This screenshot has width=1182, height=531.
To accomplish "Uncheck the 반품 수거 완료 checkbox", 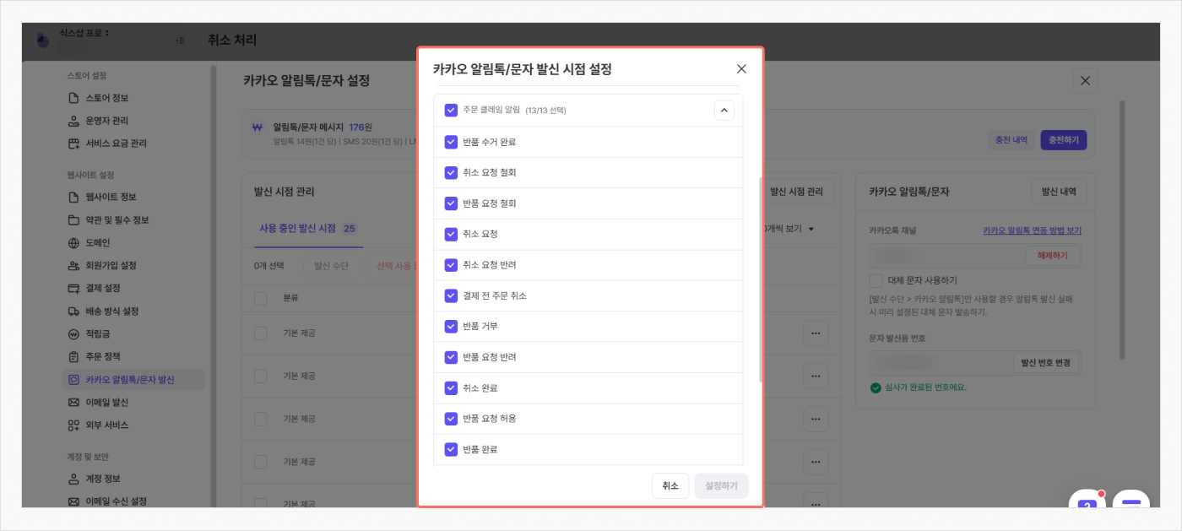I will pyautogui.click(x=451, y=142).
